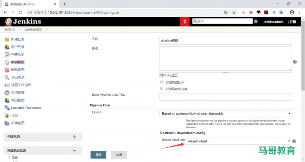Open 删除视图 in the sidebar
The image size is (305, 162).
click(18, 70)
